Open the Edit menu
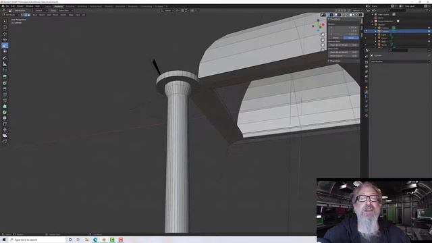Image resolution: width=432 pixels, height=243 pixels. [13, 6]
